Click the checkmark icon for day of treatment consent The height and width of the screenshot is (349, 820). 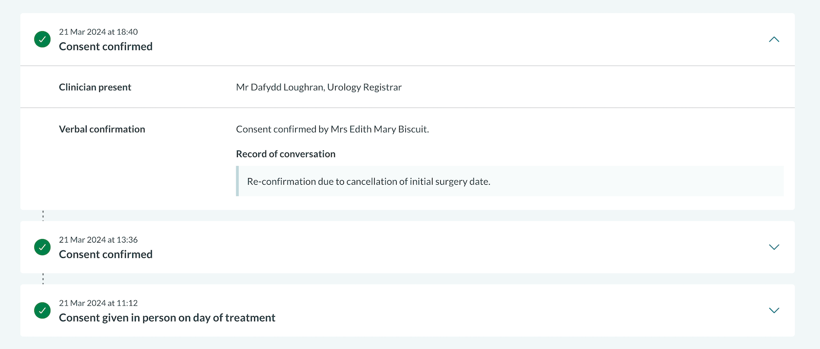(42, 311)
